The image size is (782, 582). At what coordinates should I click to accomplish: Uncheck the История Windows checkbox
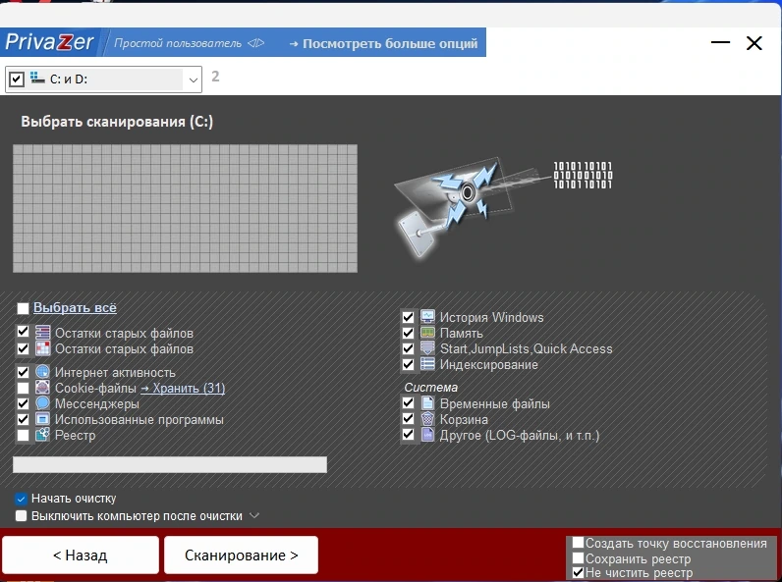click(x=408, y=317)
